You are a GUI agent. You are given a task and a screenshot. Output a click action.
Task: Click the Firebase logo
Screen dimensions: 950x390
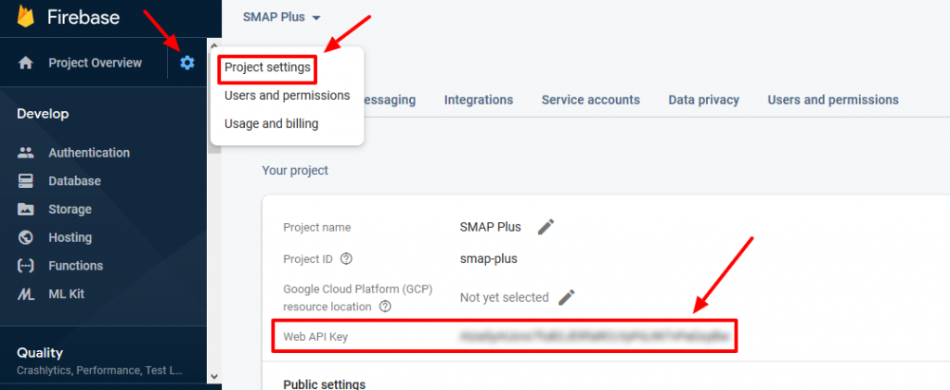tap(26, 17)
